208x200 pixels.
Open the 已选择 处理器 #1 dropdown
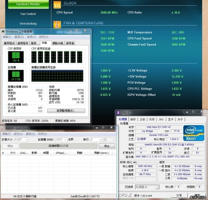pos(147,187)
